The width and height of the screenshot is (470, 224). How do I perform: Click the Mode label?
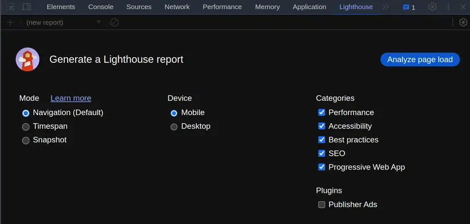pyautogui.click(x=29, y=98)
